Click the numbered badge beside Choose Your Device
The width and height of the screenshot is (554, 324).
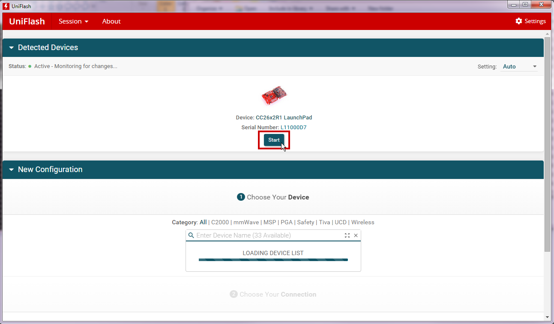[241, 197]
